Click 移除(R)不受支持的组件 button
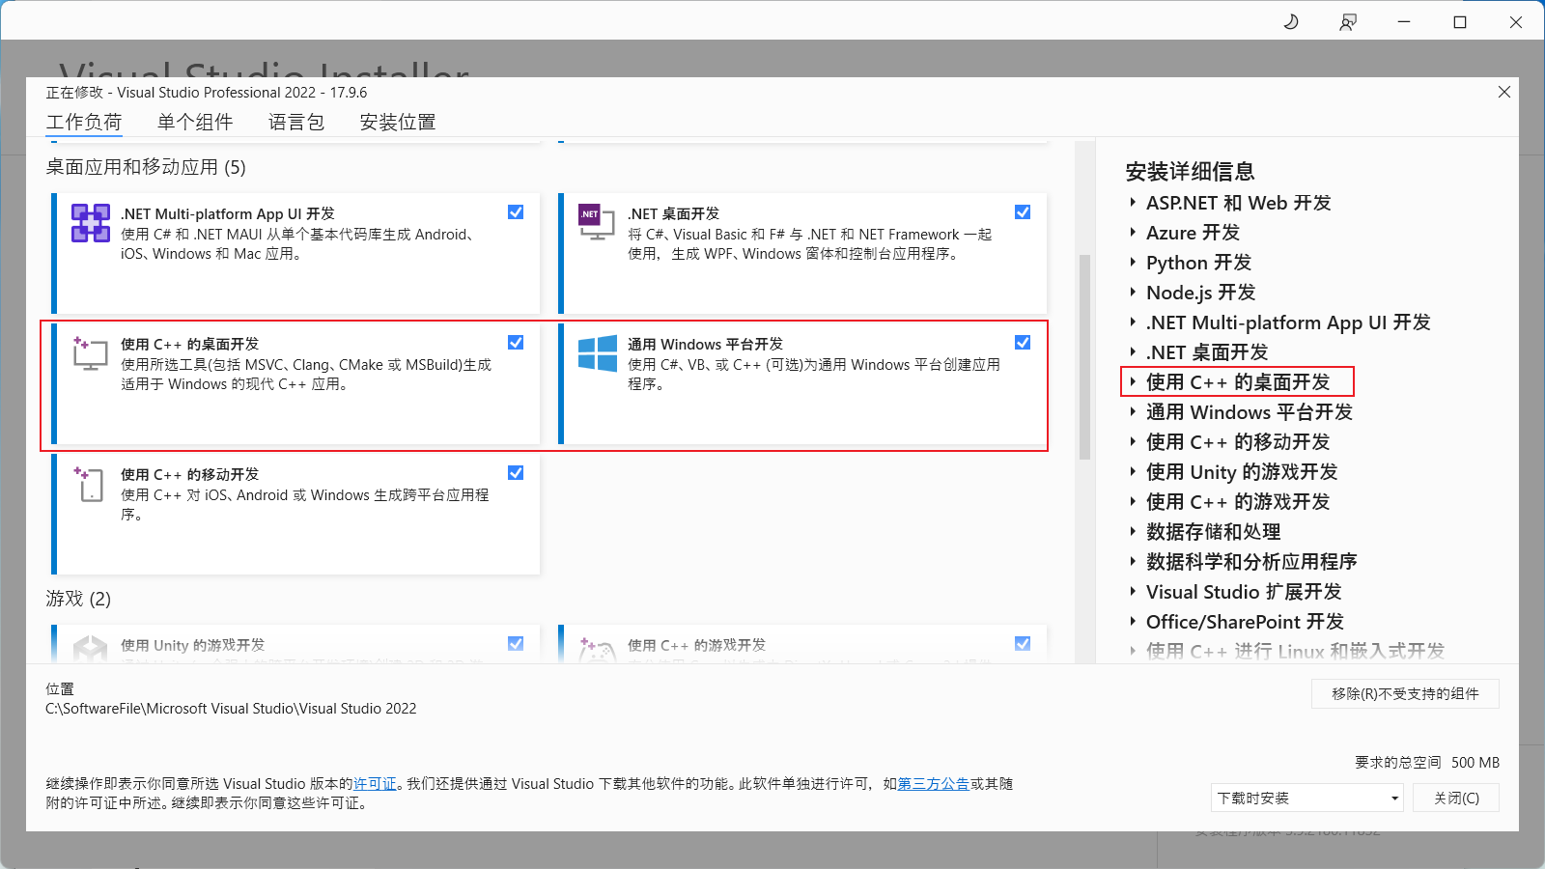Image resolution: width=1545 pixels, height=869 pixels. click(x=1405, y=693)
